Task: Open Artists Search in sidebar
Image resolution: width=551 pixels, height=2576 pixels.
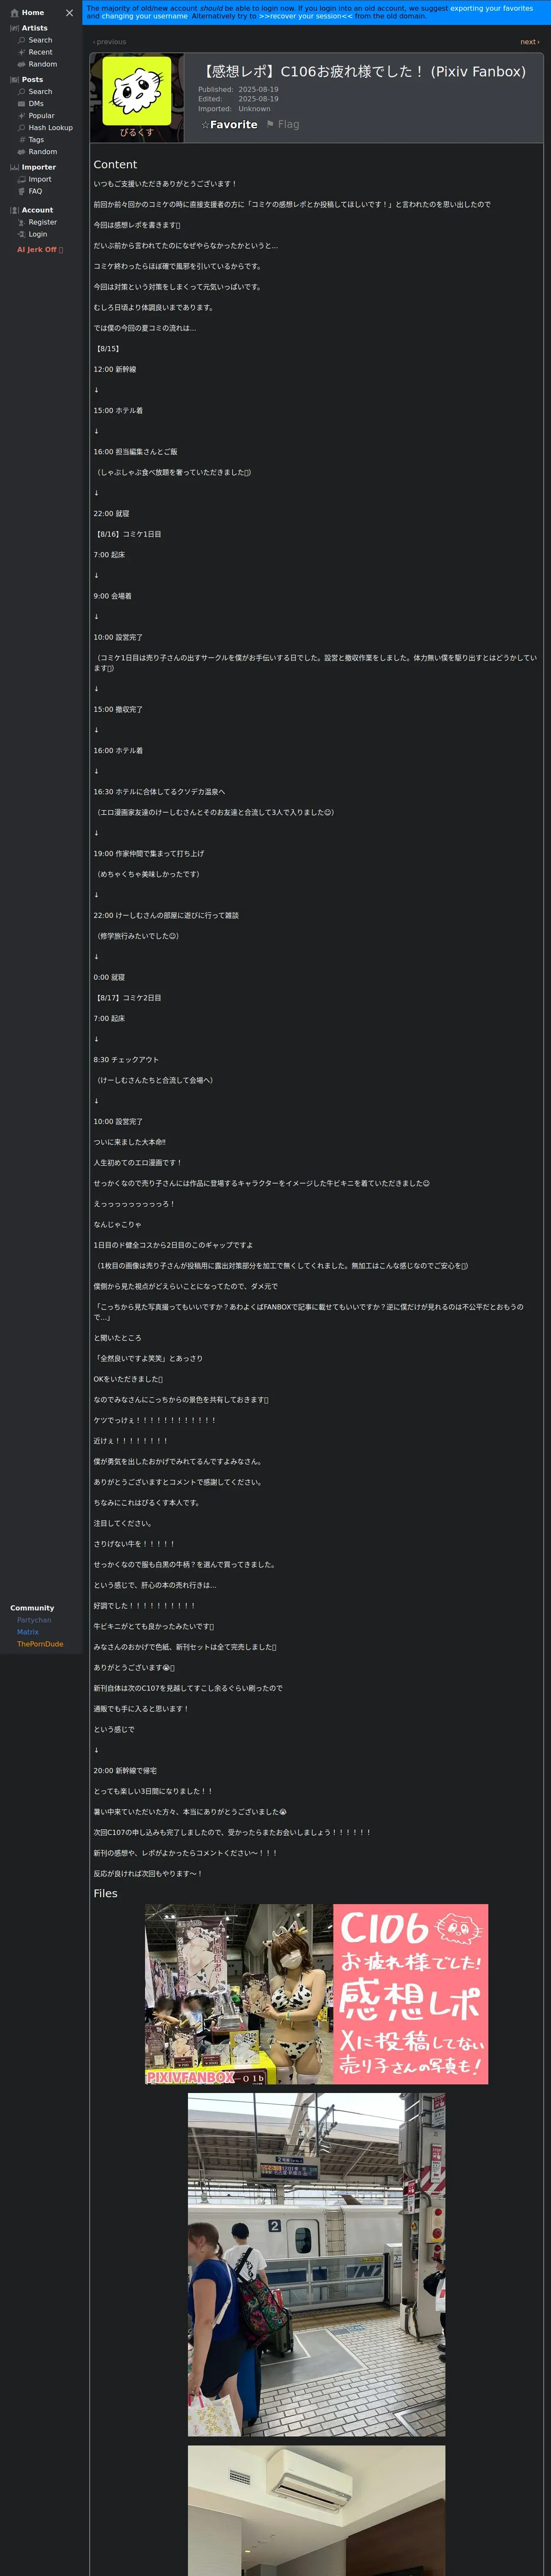Action: pyautogui.click(x=40, y=40)
